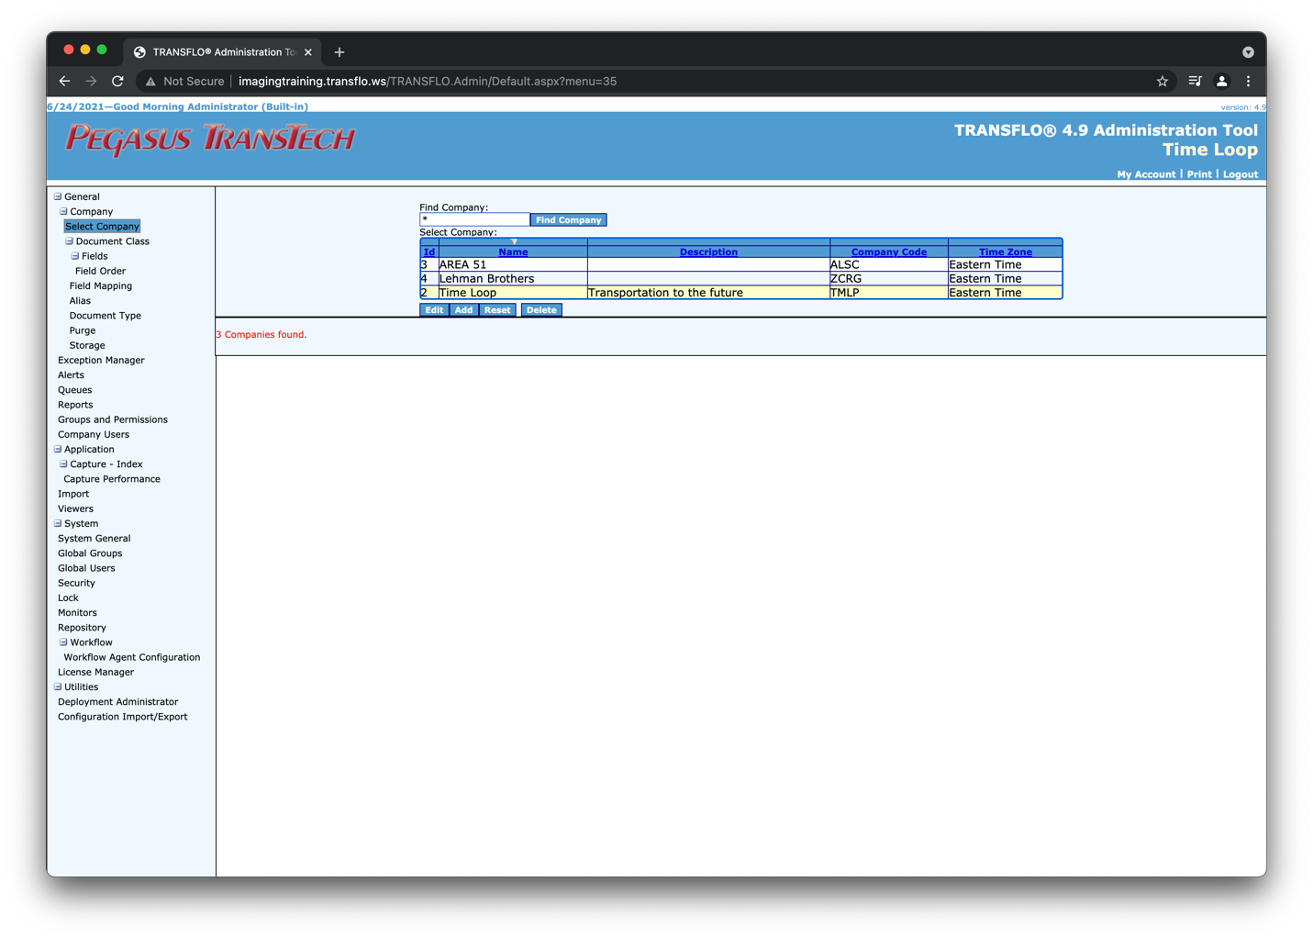Collapse the General tree node
Image resolution: width=1313 pixels, height=938 pixels.
point(58,196)
